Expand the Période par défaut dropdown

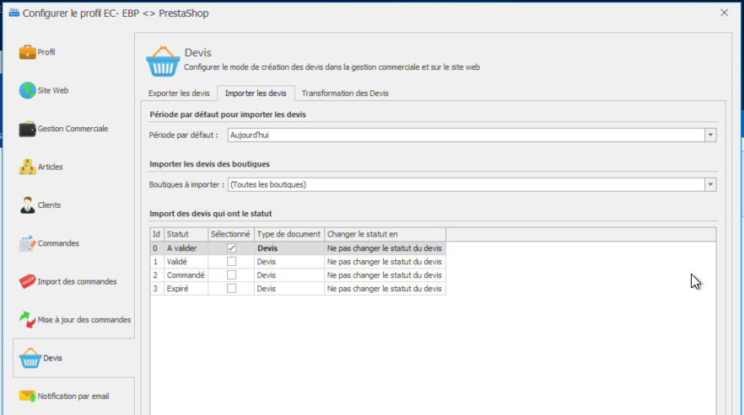coord(710,135)
